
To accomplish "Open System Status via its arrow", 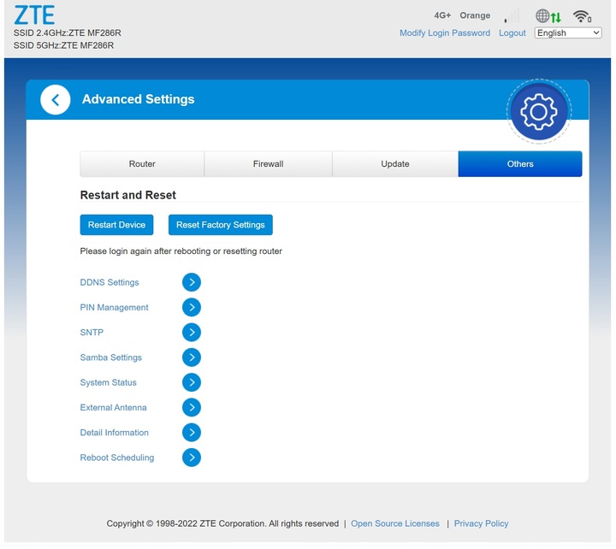I will tap(192, 382).
